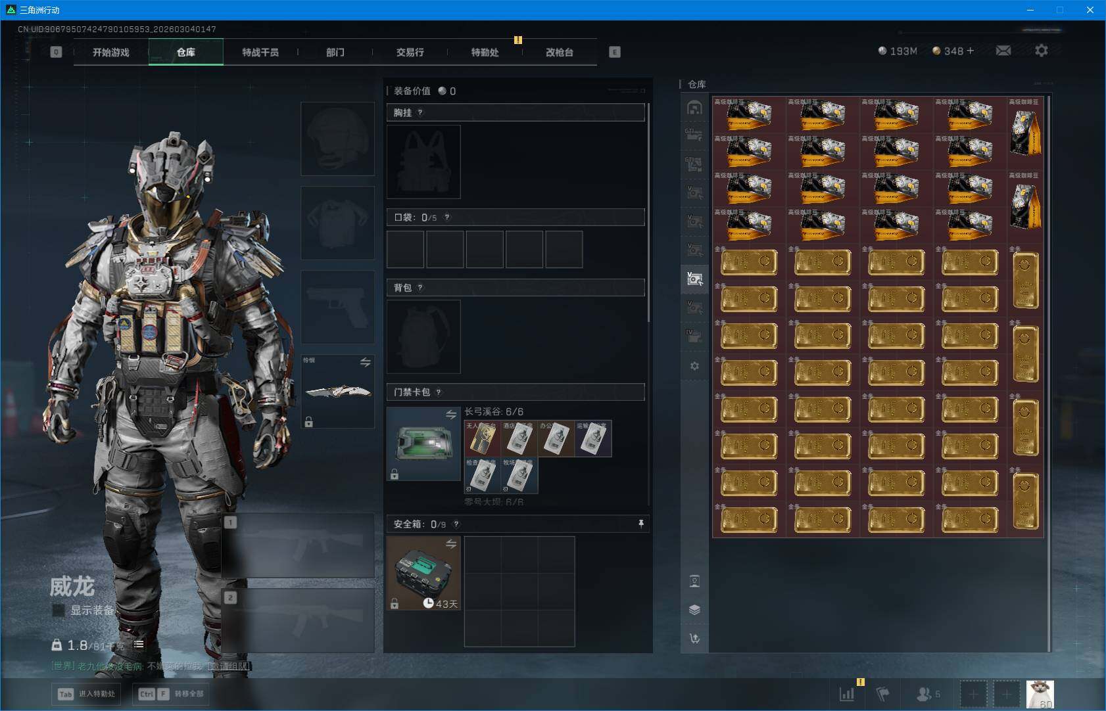Viewport: 1106px width, 711px height.
Task: Toggle the 显示装备 checkbox
Action: tap(59, 610)
